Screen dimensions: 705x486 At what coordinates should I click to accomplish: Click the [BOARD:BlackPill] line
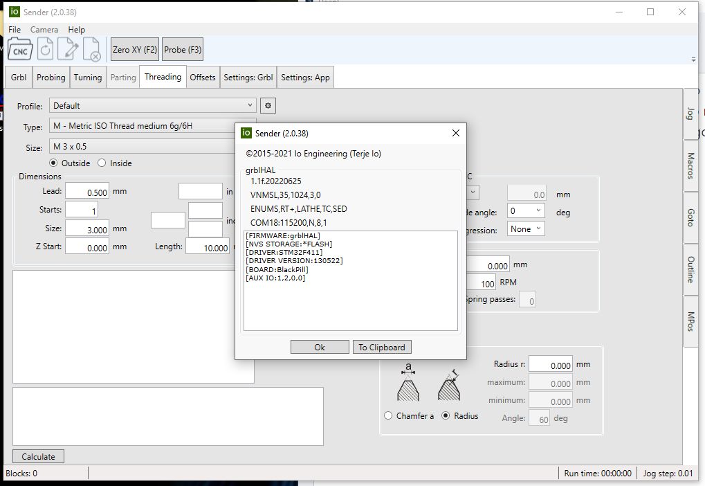click(277, 269)
